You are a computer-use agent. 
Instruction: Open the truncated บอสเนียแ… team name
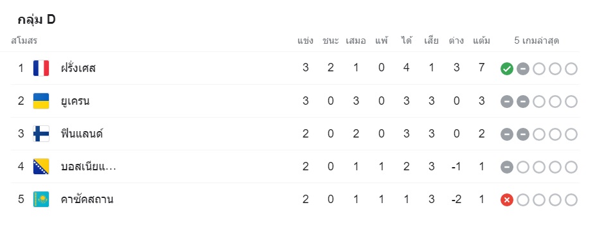coord(89,166)
